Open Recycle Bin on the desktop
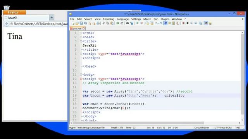The height and width of the screenshot is (139, 248). (7, 8)
